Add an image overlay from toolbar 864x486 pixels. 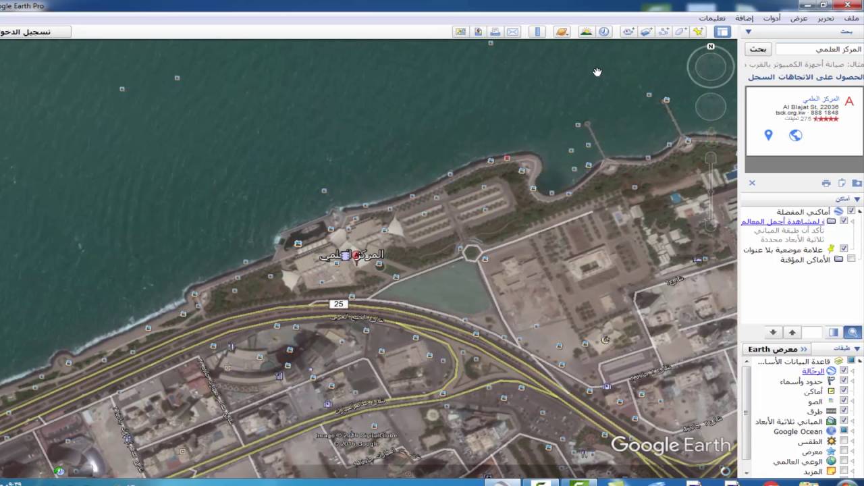[x=646, y=32]
